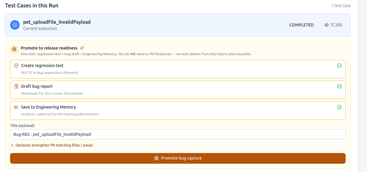Click the eye icon in the TC388 badge
The height and width of the screenshot is (172, 367).
327,25
